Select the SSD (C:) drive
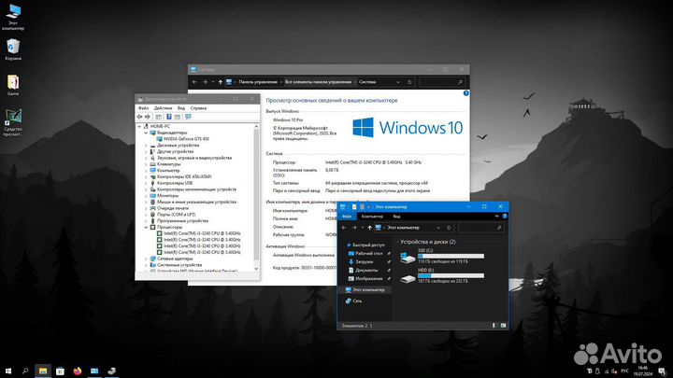 click(x=442, y=256)
